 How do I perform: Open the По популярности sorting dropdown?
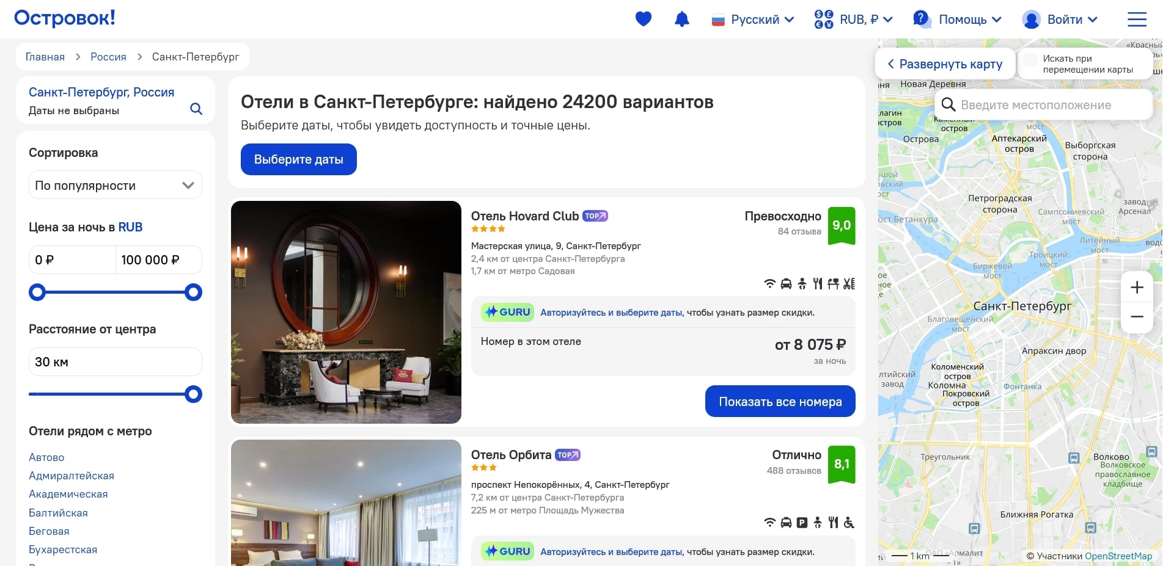pos(115,184)
